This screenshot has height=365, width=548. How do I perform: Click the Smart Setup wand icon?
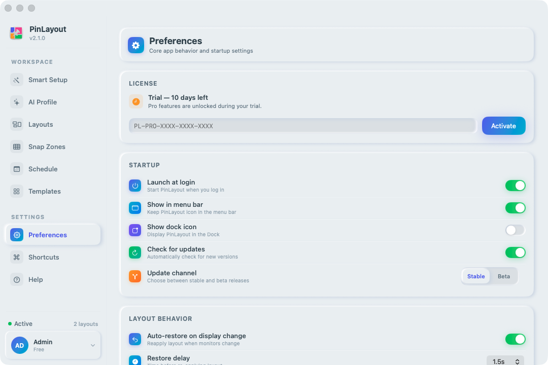(16, 80)
